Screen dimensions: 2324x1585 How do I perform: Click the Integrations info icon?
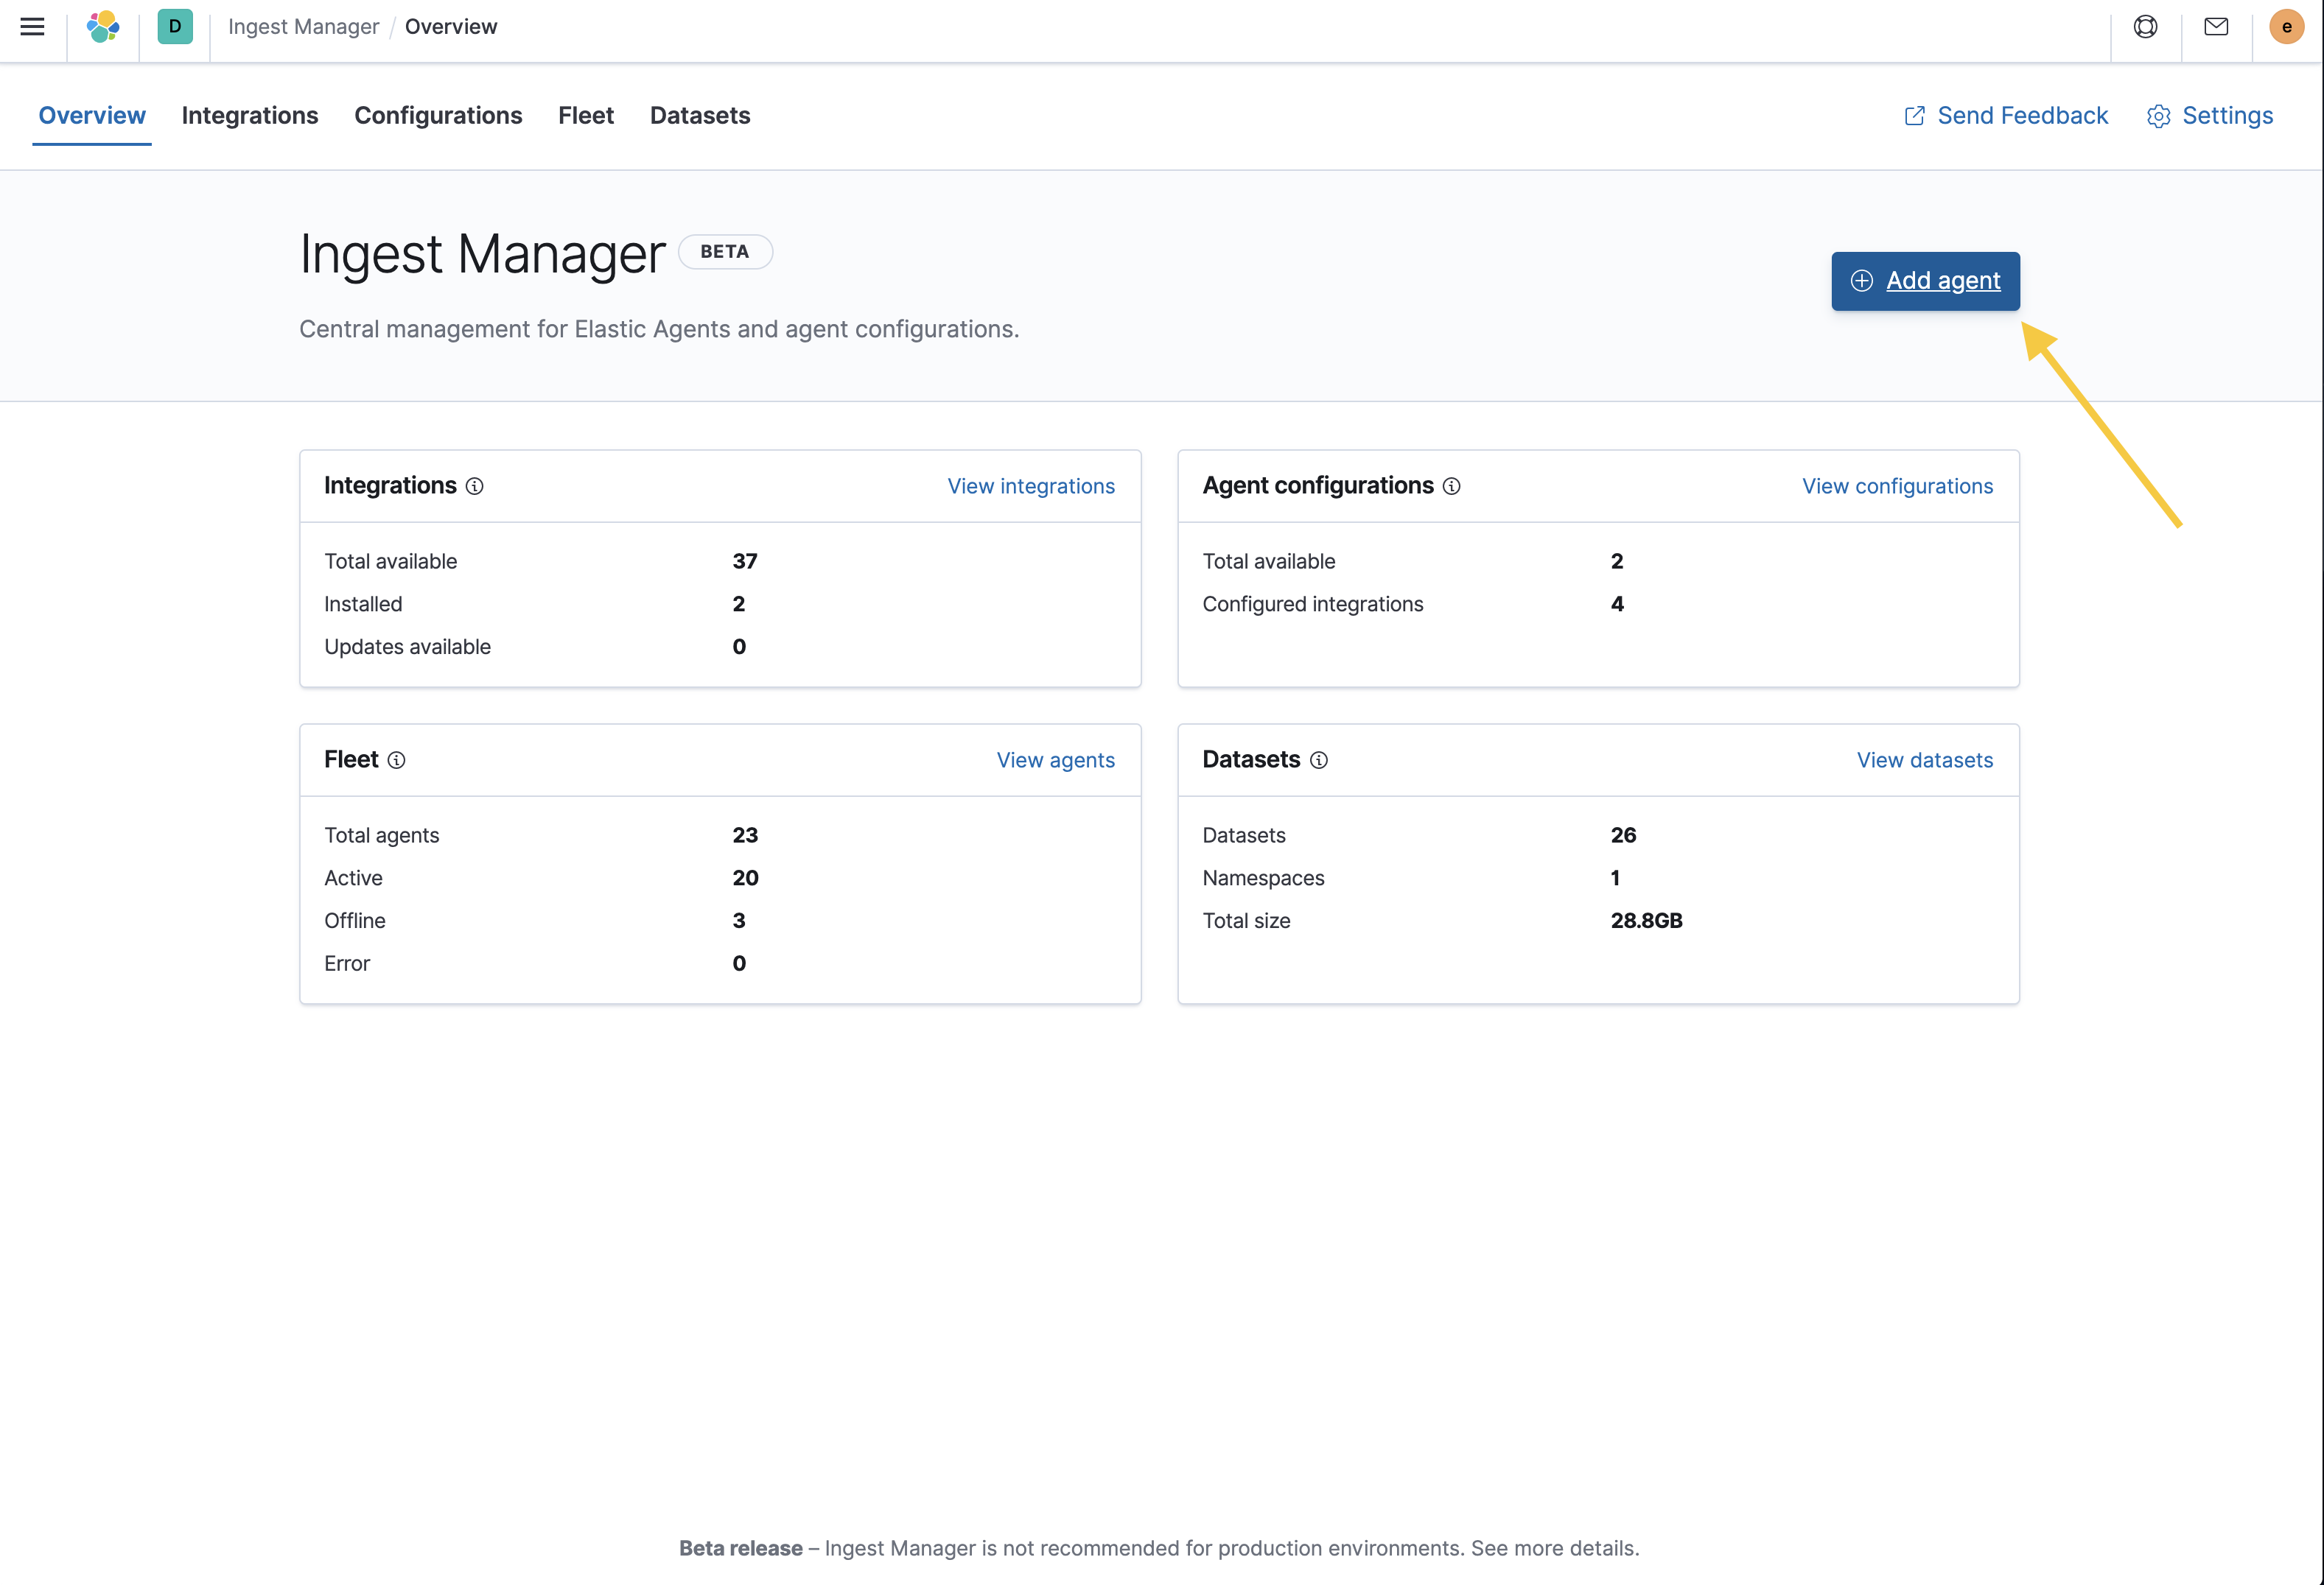point(475,487)
